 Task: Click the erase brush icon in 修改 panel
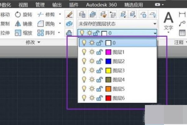[x=69, y=14]
